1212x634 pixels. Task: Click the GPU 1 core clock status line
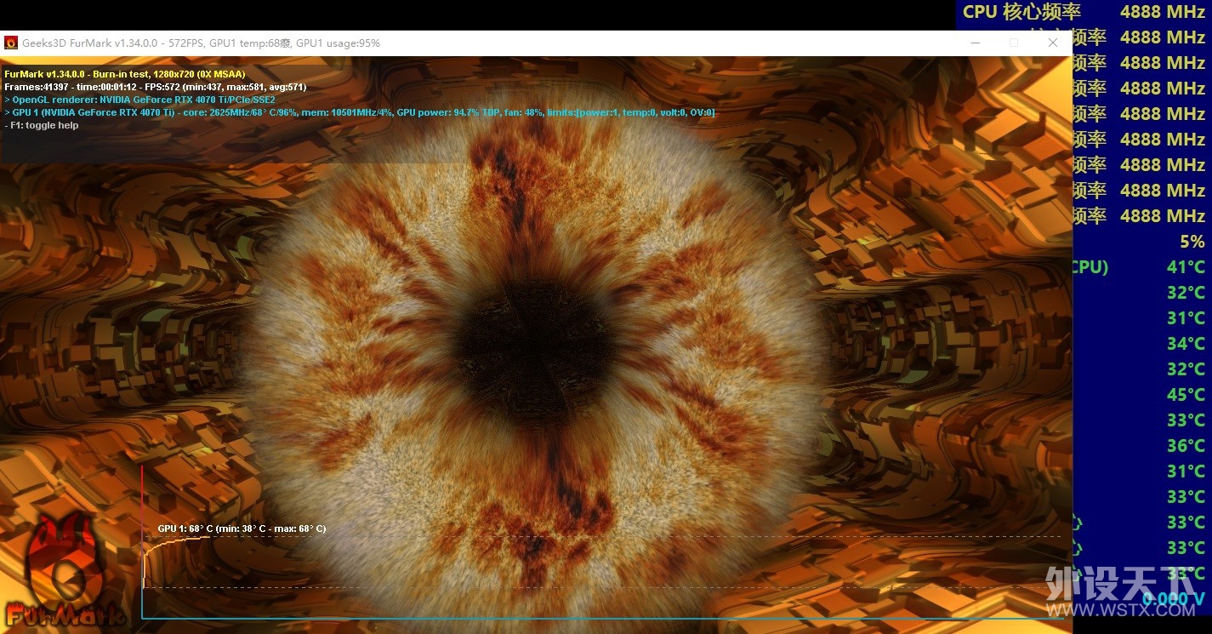pyautogui.click(x=360, y=112)
